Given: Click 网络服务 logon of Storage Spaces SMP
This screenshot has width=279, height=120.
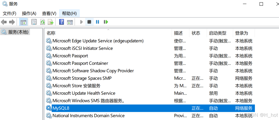Looking at the screenshot, I should click(244, 78).
